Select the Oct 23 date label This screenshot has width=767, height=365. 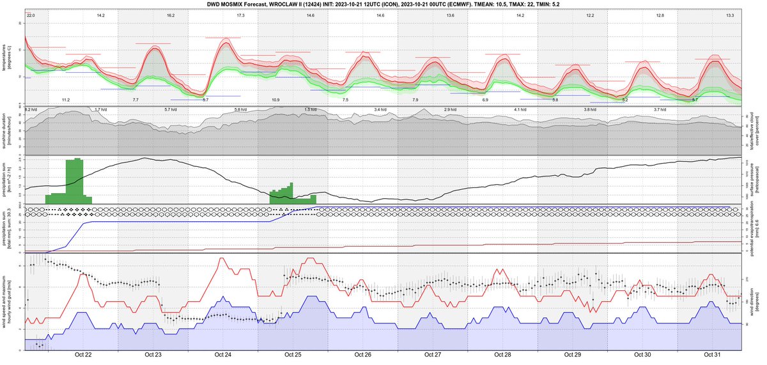153,355
